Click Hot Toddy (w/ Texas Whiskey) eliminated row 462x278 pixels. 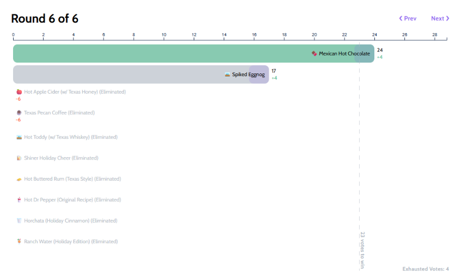[x=67, y=137]
